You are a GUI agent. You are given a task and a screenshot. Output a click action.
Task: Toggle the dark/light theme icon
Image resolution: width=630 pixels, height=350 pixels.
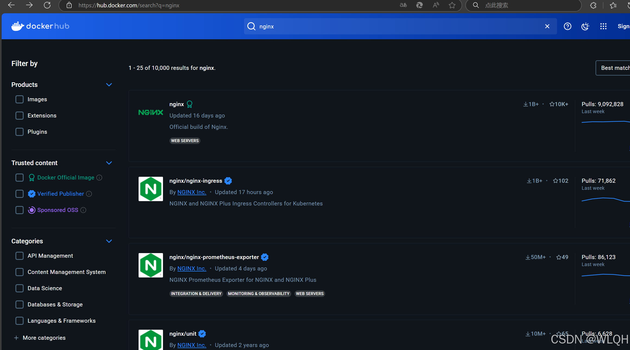[x=585, y=26]
